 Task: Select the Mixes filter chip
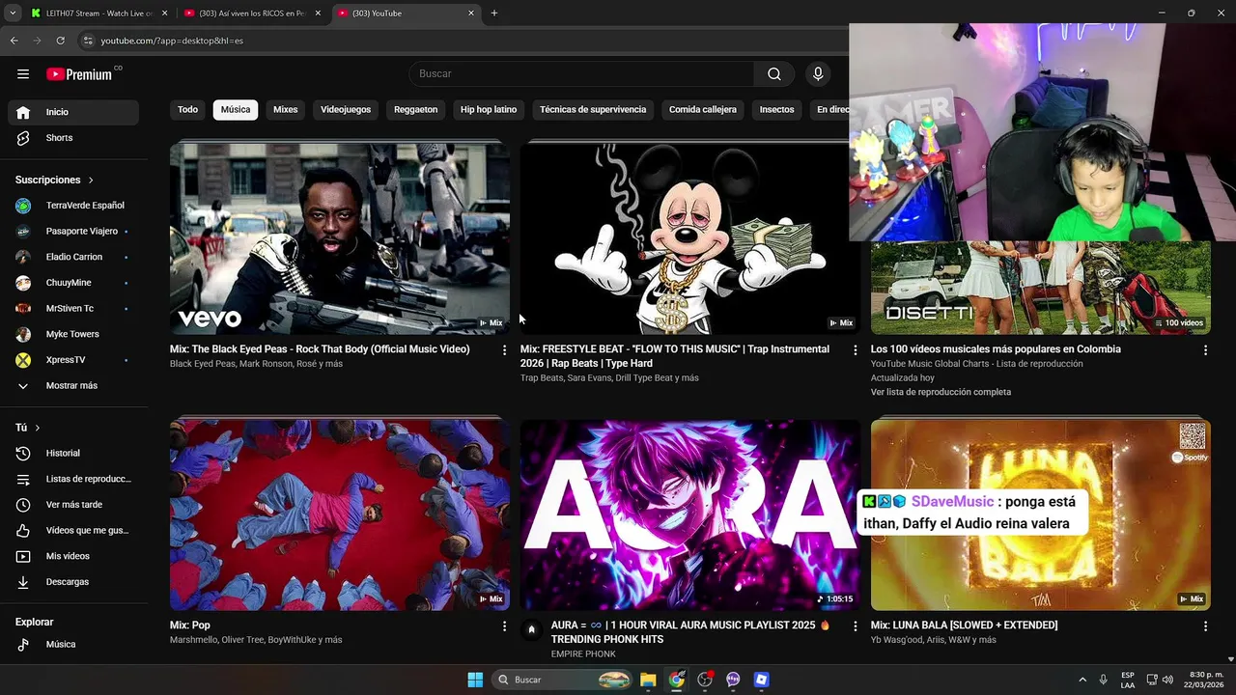[x=286, y=110]
